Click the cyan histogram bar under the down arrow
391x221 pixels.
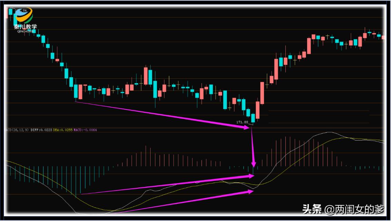[x=253, y=171]
